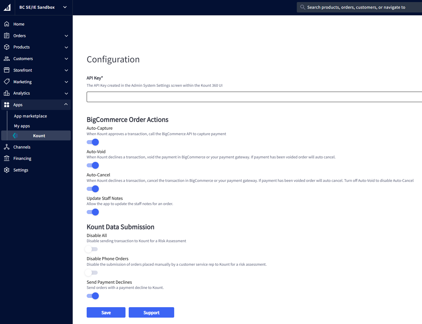
Task: Click the Kount Data Submission heading
Action: pyautogui.click(x=121, y=227)
